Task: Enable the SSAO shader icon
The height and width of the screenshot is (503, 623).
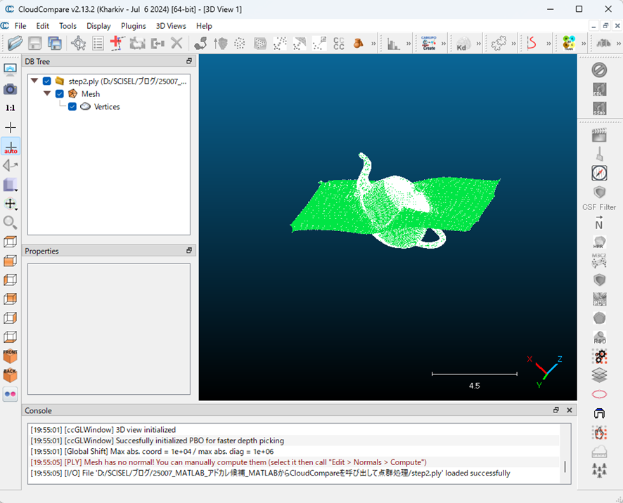Action: coord(599,108)
